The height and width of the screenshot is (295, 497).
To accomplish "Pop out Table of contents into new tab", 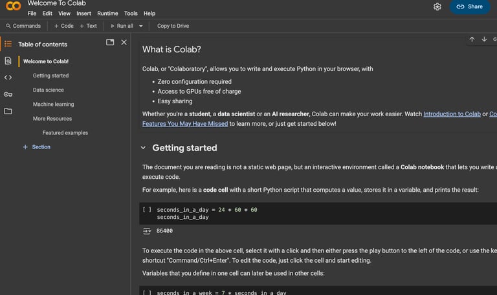I will [x=110, y=43].
